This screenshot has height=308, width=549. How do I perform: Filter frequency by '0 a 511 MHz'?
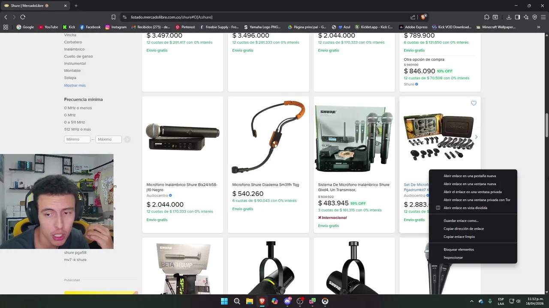point(75,122)
